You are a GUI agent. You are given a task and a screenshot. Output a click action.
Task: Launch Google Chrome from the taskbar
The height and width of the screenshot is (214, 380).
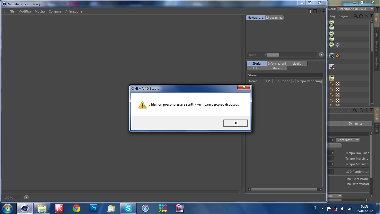(x=77, y=208)
